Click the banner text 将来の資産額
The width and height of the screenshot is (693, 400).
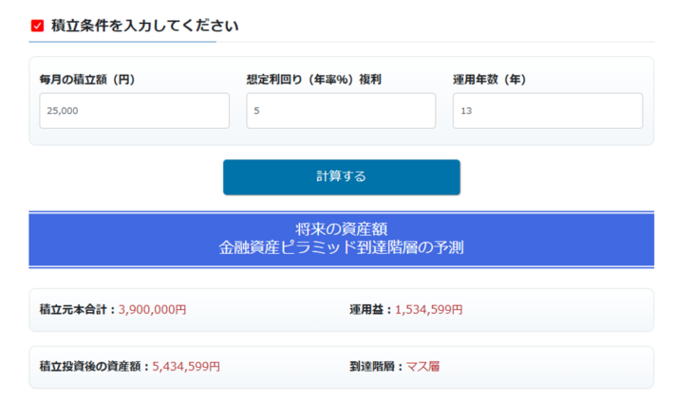pyautogui.click(x=341, y=229)
